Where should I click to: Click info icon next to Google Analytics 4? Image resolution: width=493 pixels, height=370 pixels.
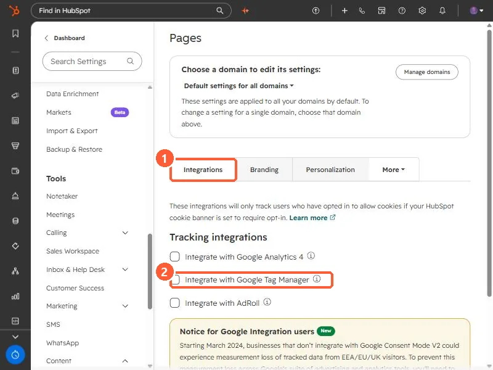click(311, 256)
